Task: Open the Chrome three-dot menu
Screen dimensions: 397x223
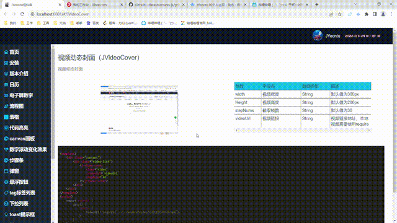Action: click(391, 14)
